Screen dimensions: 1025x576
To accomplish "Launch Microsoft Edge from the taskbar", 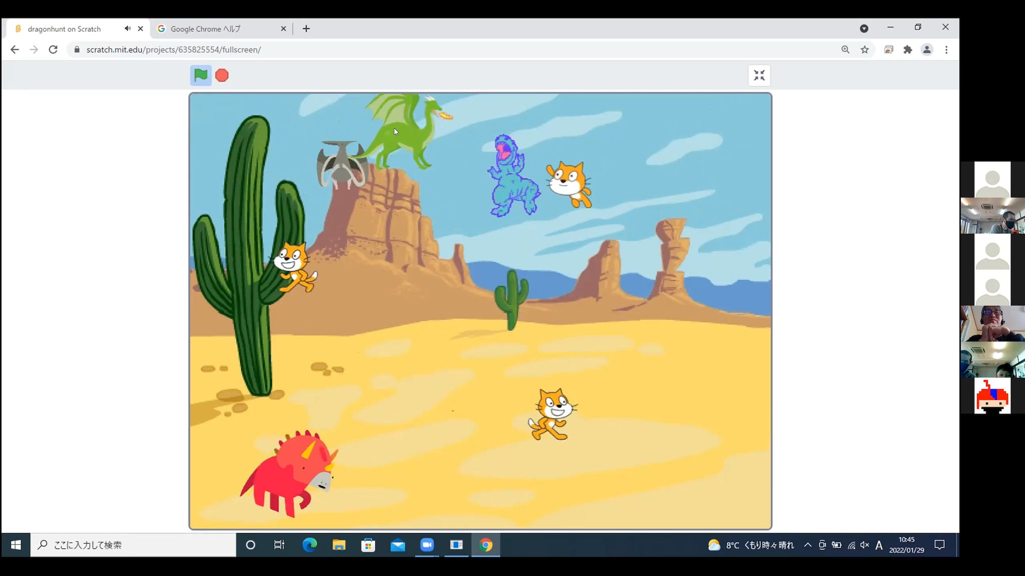I will 310,545.
